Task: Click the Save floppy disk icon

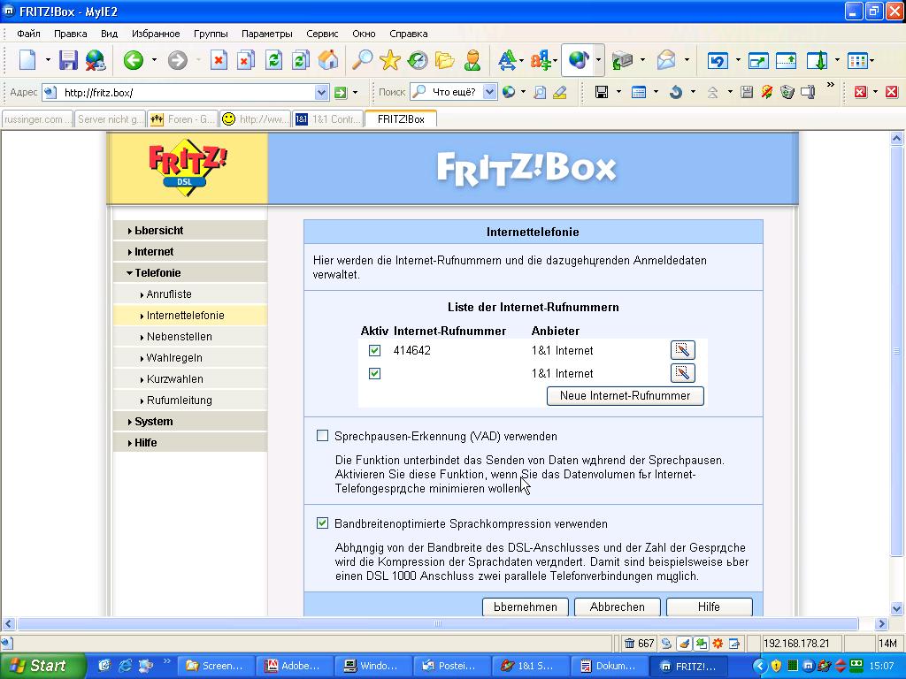Action: 68,60
